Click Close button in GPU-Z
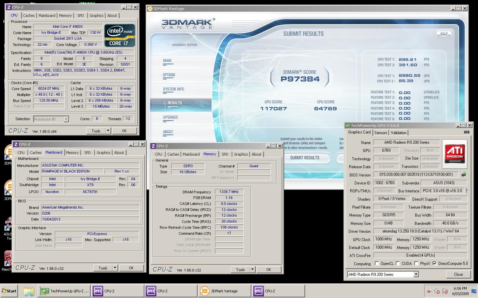Screen dimensions: 478x298 coord(458,275)
